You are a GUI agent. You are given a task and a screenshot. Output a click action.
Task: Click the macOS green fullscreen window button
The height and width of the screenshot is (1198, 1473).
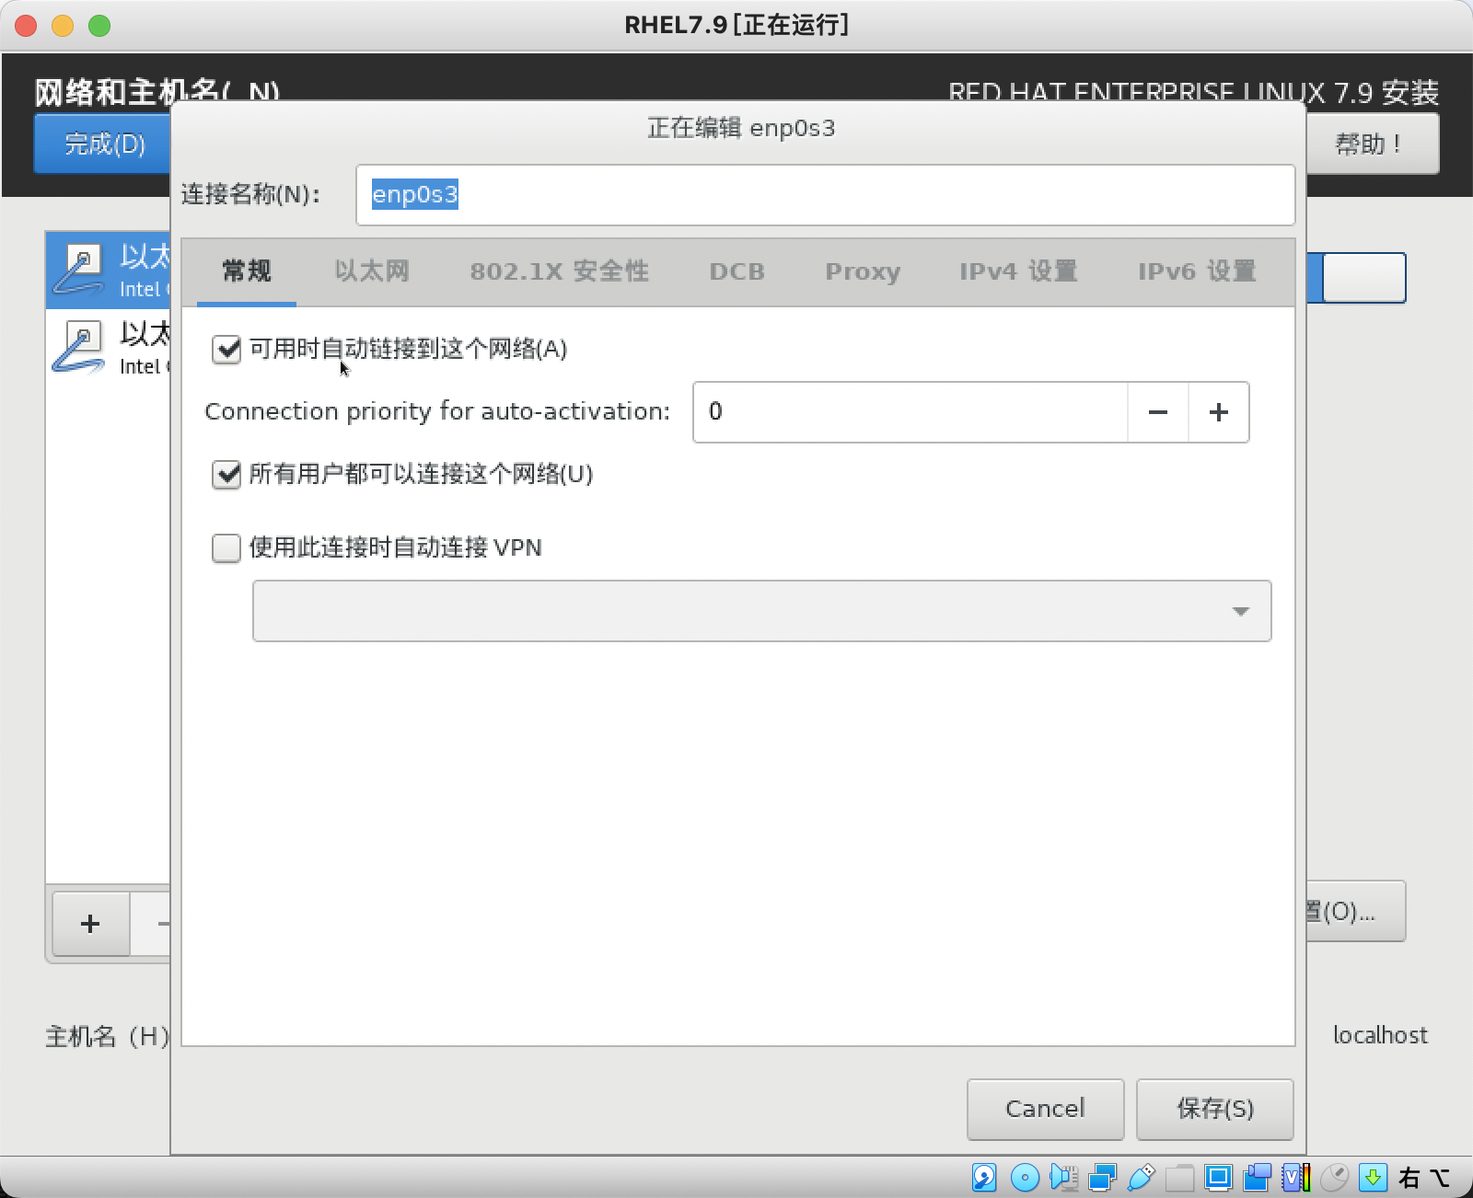[99, 26]
